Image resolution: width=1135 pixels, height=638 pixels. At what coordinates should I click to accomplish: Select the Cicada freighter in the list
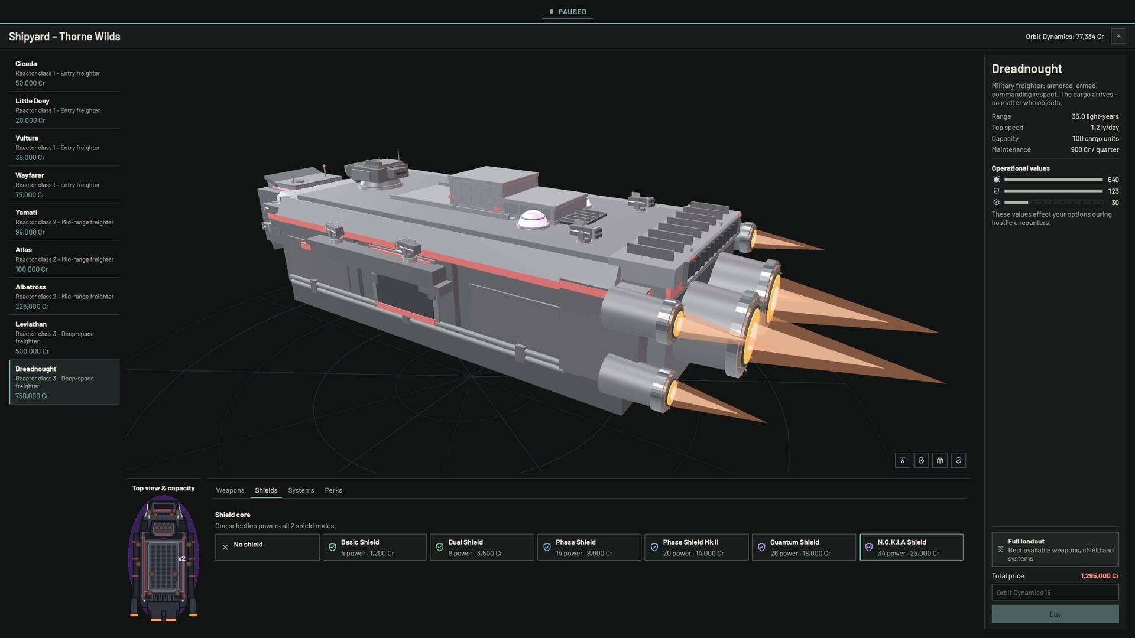64,73
